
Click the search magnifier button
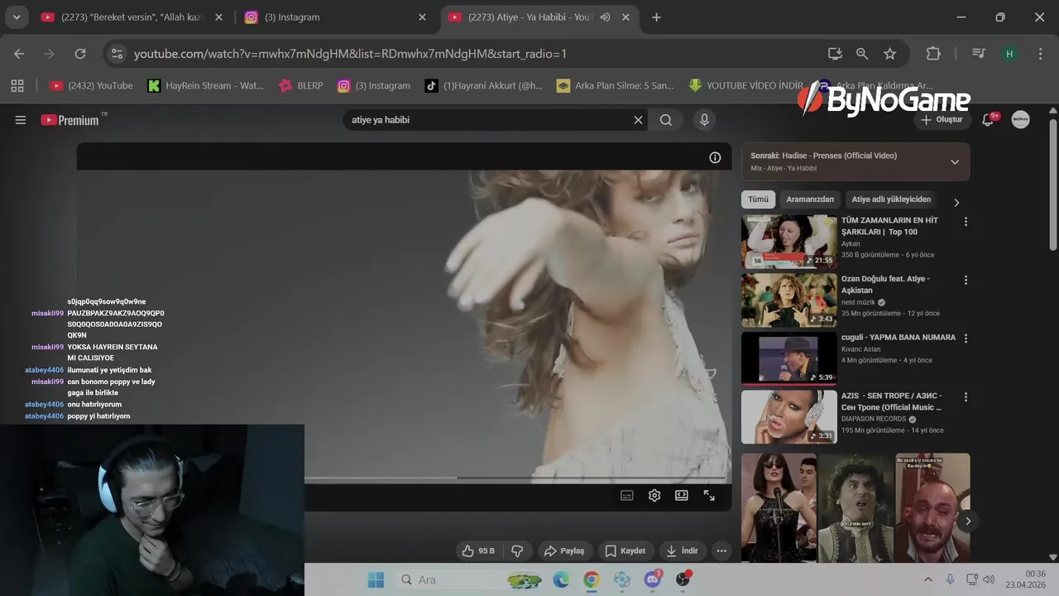click(x=666, y=120)
